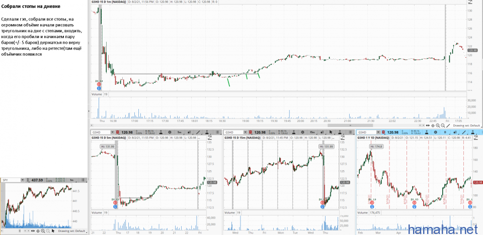The image size is (483, 235).
Task: Click the blue marker on the 1m GSHD chart
Action: click(99, 88)
